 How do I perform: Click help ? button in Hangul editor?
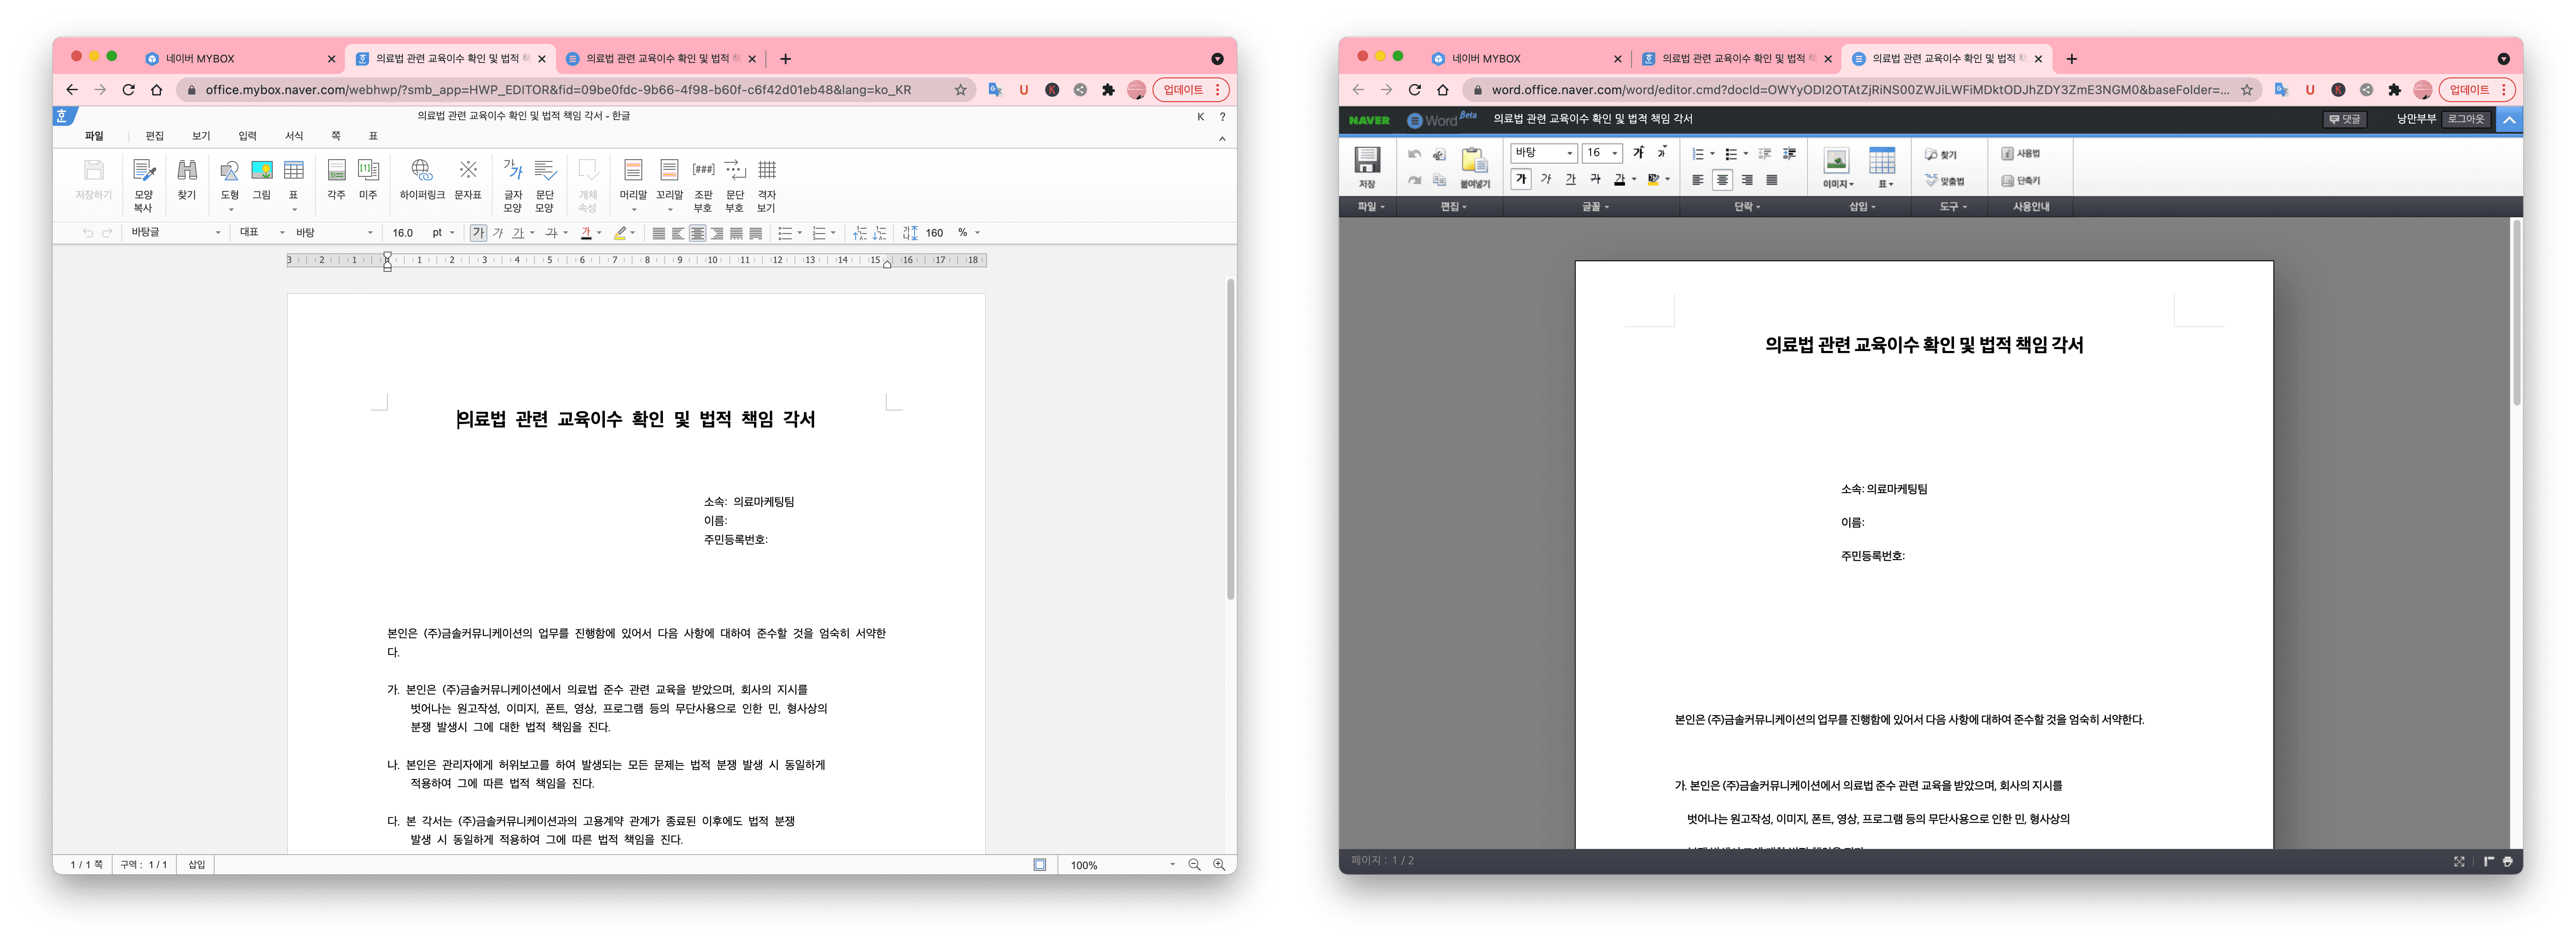click(x=1222, y=117)
